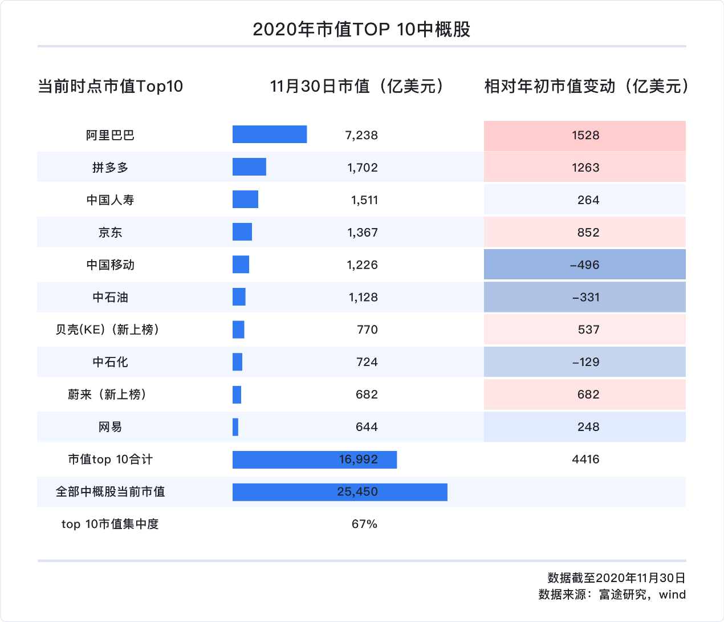The width and height of the screenshot is (724, 622).
Task: Select the market value 724
Action: (367, 362)
